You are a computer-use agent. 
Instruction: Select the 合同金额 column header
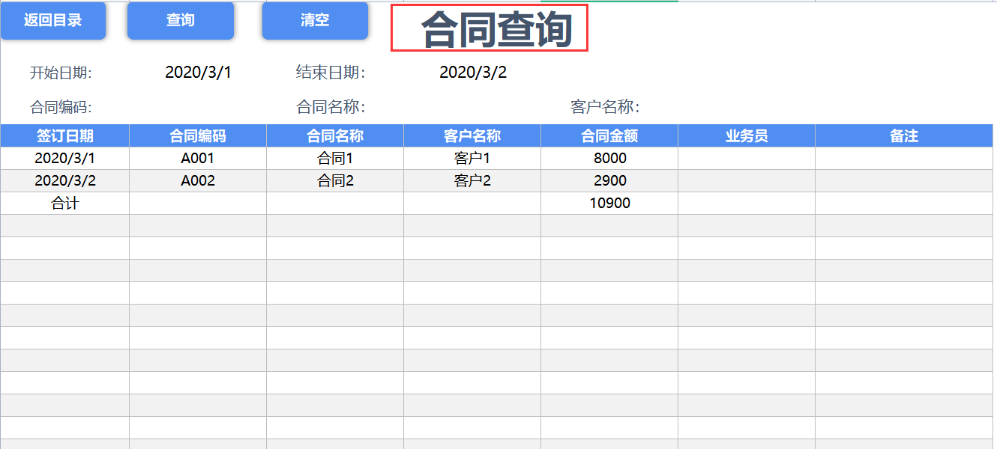609,135
